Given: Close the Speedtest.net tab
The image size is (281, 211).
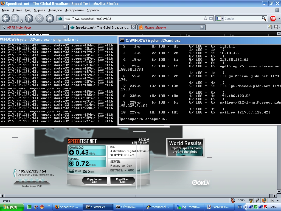Looking at the screenshot, I should (x=134, y=27).
